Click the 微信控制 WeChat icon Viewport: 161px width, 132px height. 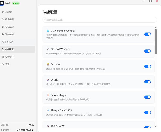click(x=3, y=19)
